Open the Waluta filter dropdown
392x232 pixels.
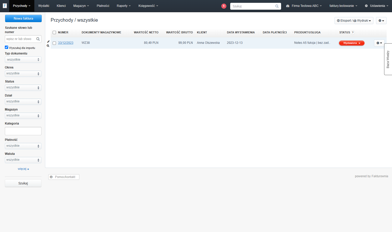(23, 160)
